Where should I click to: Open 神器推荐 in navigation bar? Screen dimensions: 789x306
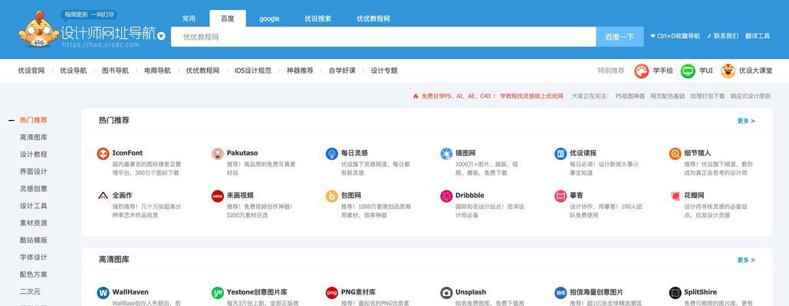click(300, 70)
